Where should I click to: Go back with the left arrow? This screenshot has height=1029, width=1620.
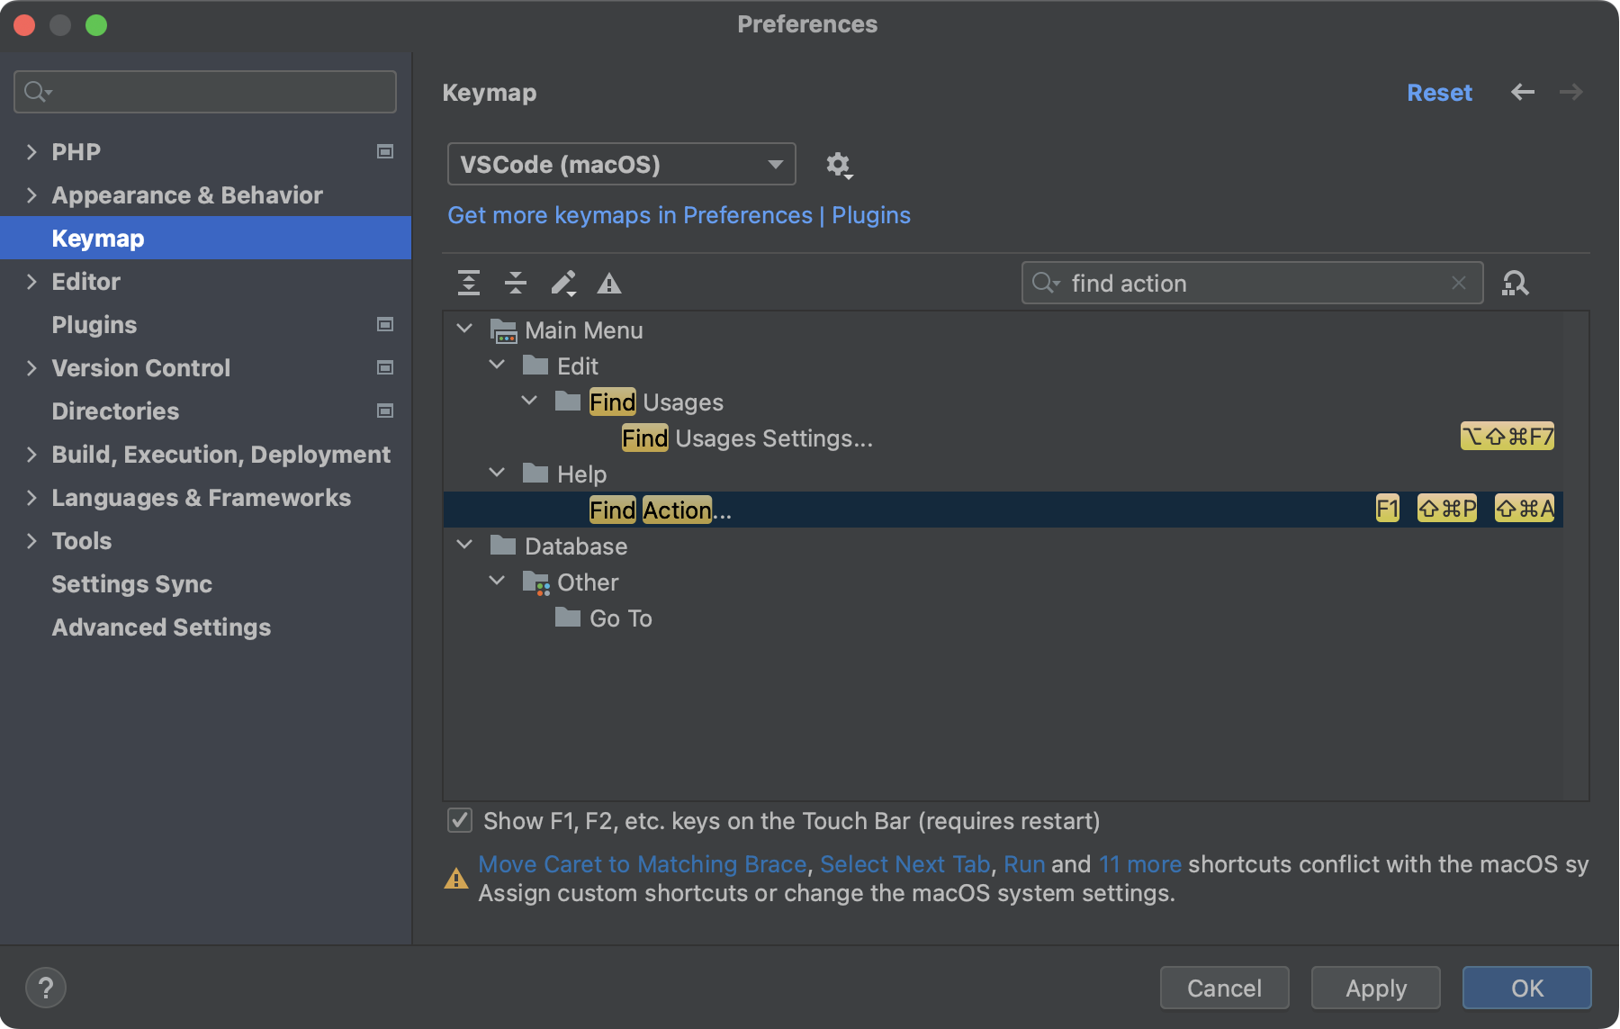coord(1523,93)
